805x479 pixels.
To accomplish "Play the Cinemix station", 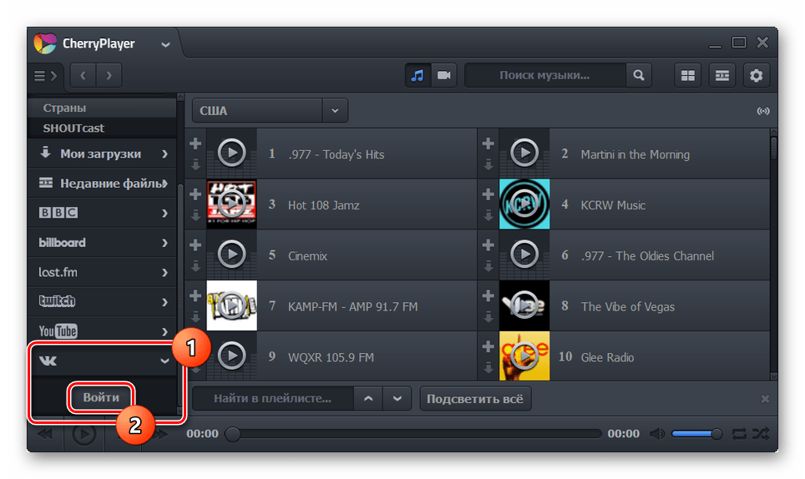I will (231, 255).
